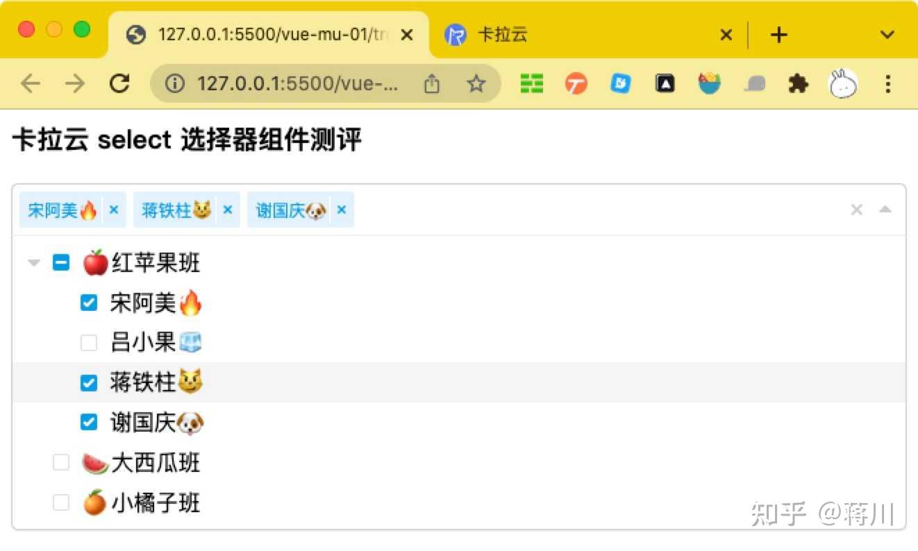Click the fruit bowl extension icon
918x551 pixels.
pyautogui.click(x=709, y=83)
